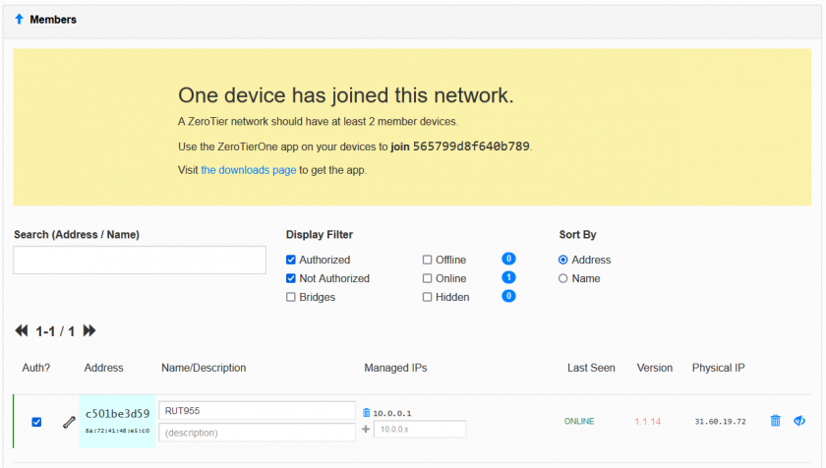Delete managed IP 10.0.0.1

pyautogui.click(x=366, y=413)
